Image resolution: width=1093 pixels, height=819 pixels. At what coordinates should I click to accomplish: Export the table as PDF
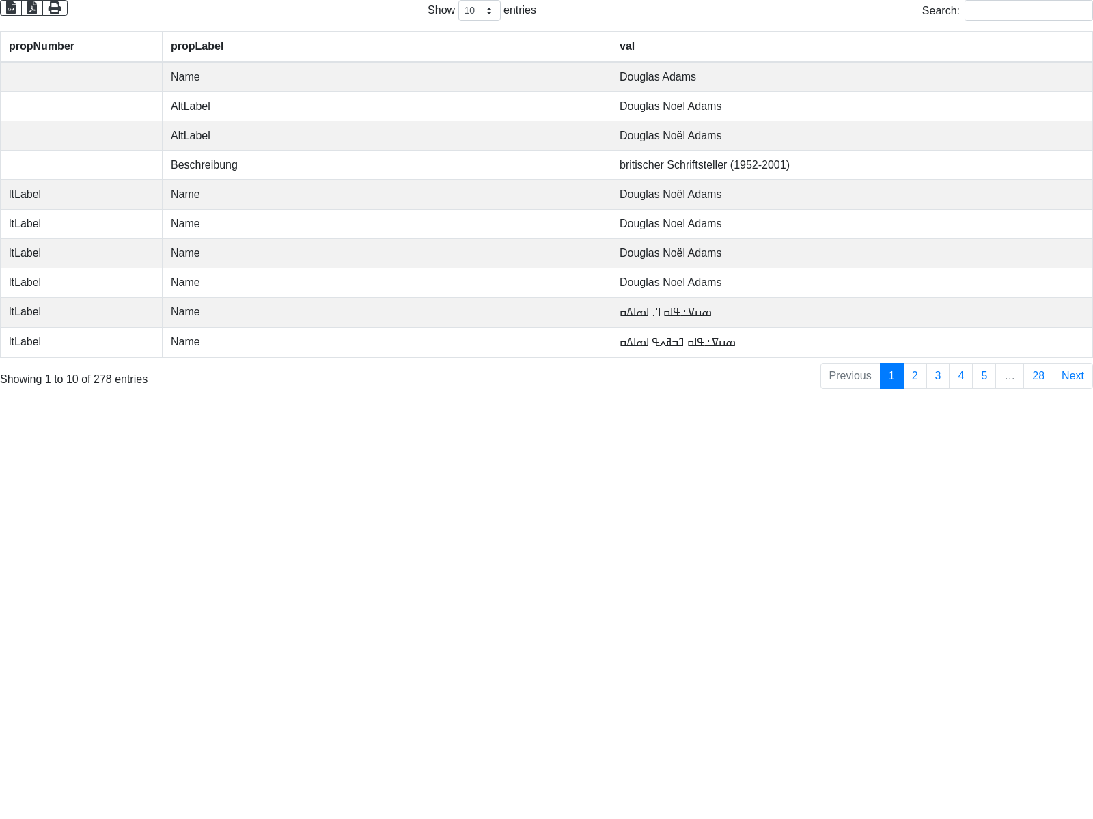pos(32,8)
